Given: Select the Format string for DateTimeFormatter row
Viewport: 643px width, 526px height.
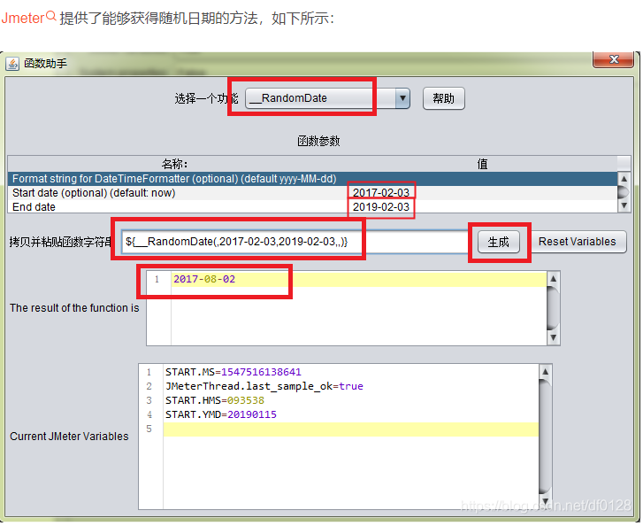Looking at the screenshot, I should 312,179.
